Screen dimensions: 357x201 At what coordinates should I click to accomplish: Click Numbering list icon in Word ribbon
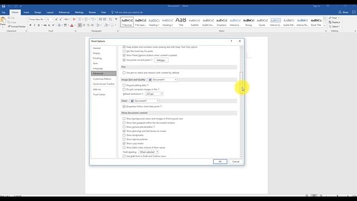click(x=86, y=20)
